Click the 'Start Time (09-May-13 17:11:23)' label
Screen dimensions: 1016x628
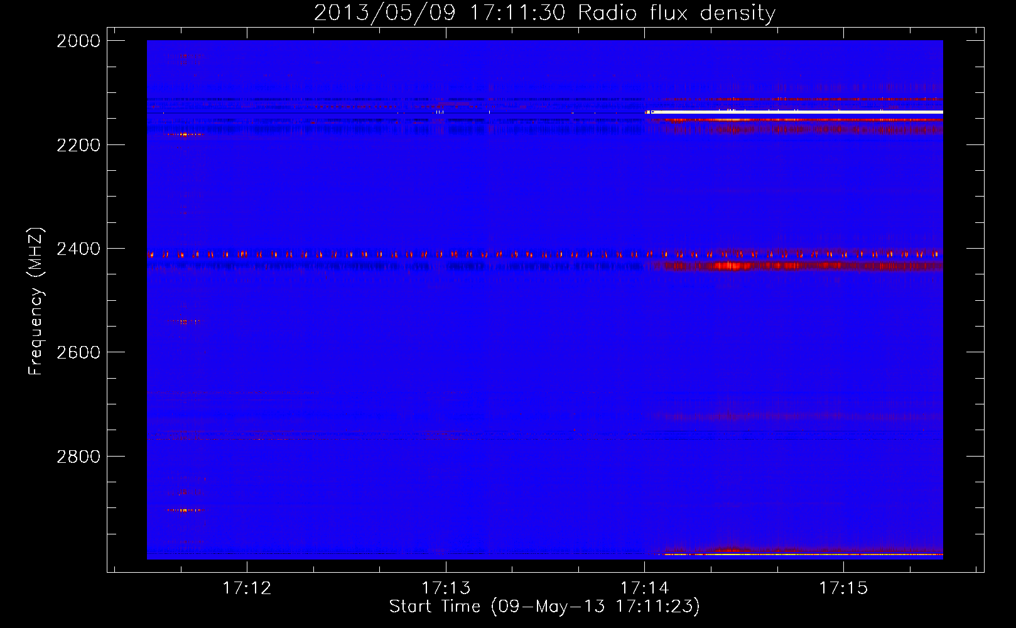point(544,607)
